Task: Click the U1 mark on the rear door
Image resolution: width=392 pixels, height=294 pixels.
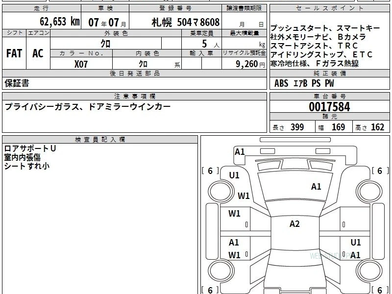Action: coord(356,243)
